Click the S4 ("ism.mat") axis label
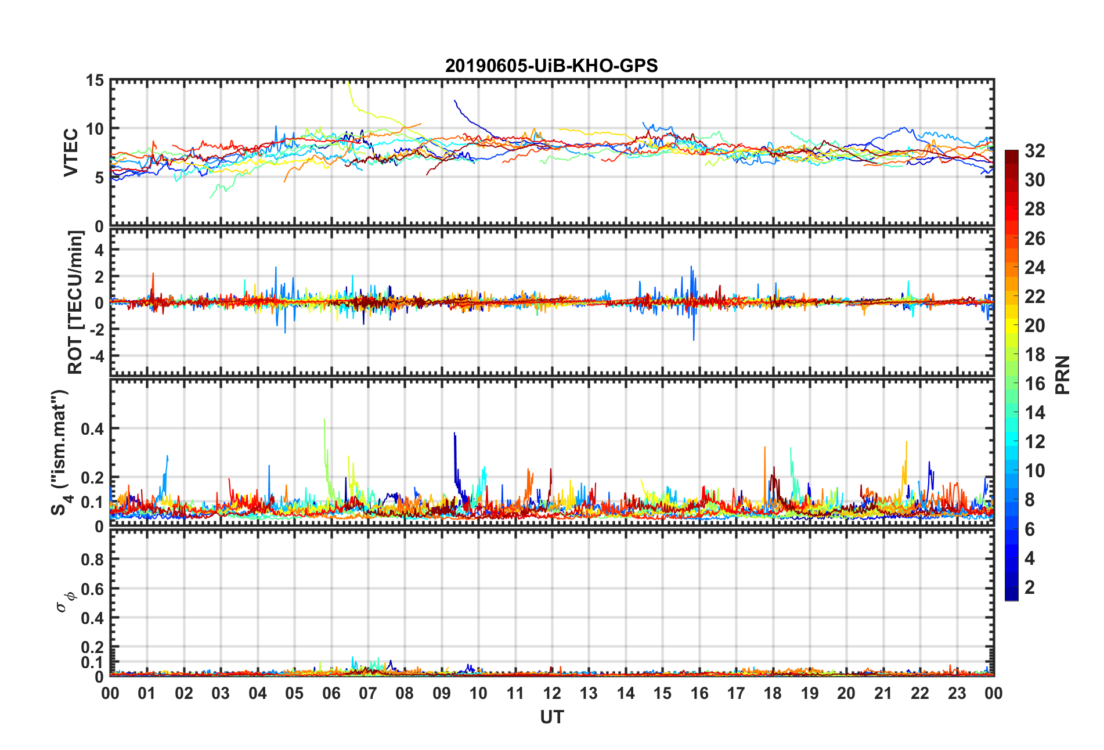 pos(59,452)
